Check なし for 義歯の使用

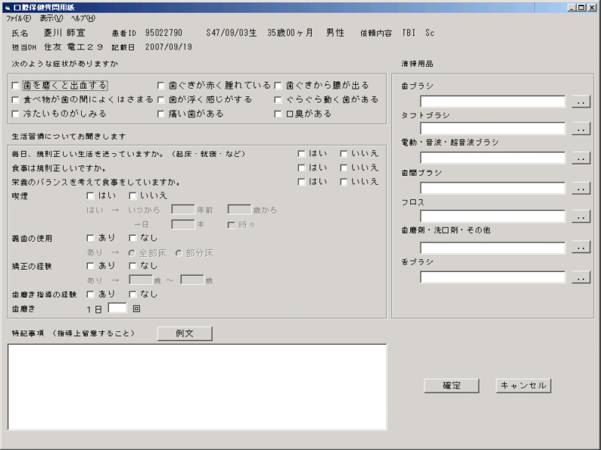(133, 238)
